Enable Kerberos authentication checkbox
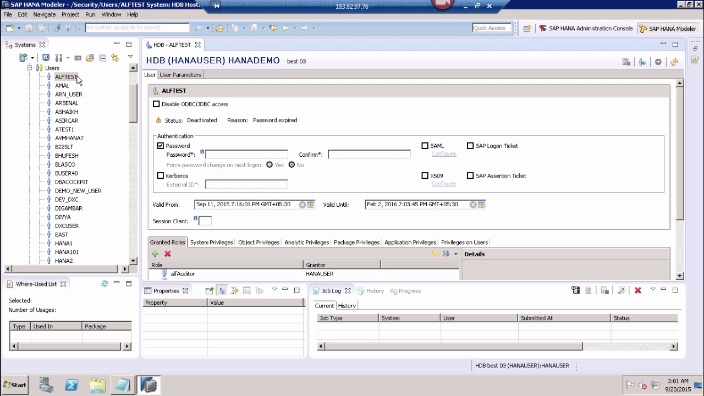This screenshot has width=704, height=396. 161,175
